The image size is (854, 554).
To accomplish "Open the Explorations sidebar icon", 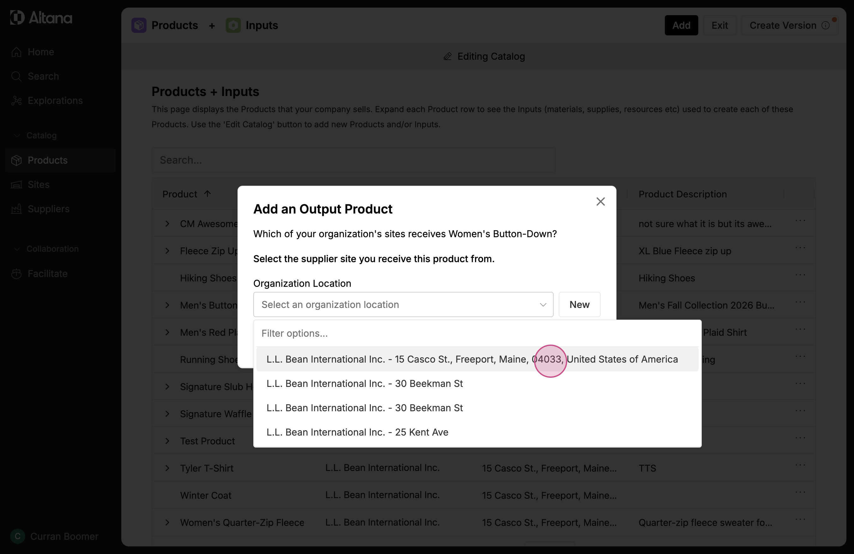I will [16, 101].
